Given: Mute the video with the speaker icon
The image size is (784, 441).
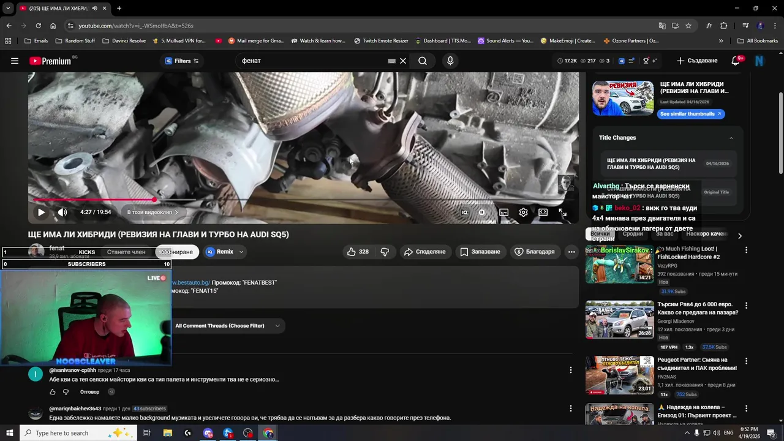Looking at the screenshot, I should tap(62, 212).
